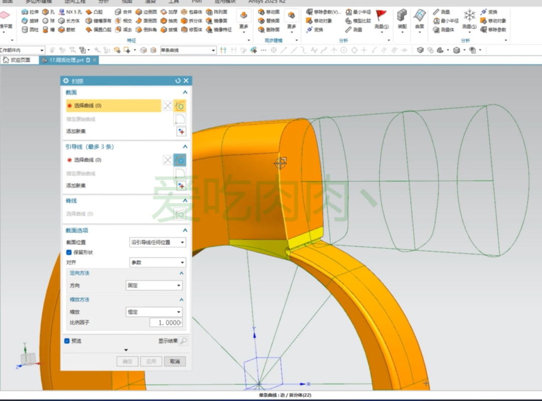Click the guide curve selection icon
Screen dimensions: 542x401
(x=180, y=160)
